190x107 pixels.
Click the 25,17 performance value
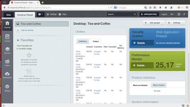[x=165, y=65]
